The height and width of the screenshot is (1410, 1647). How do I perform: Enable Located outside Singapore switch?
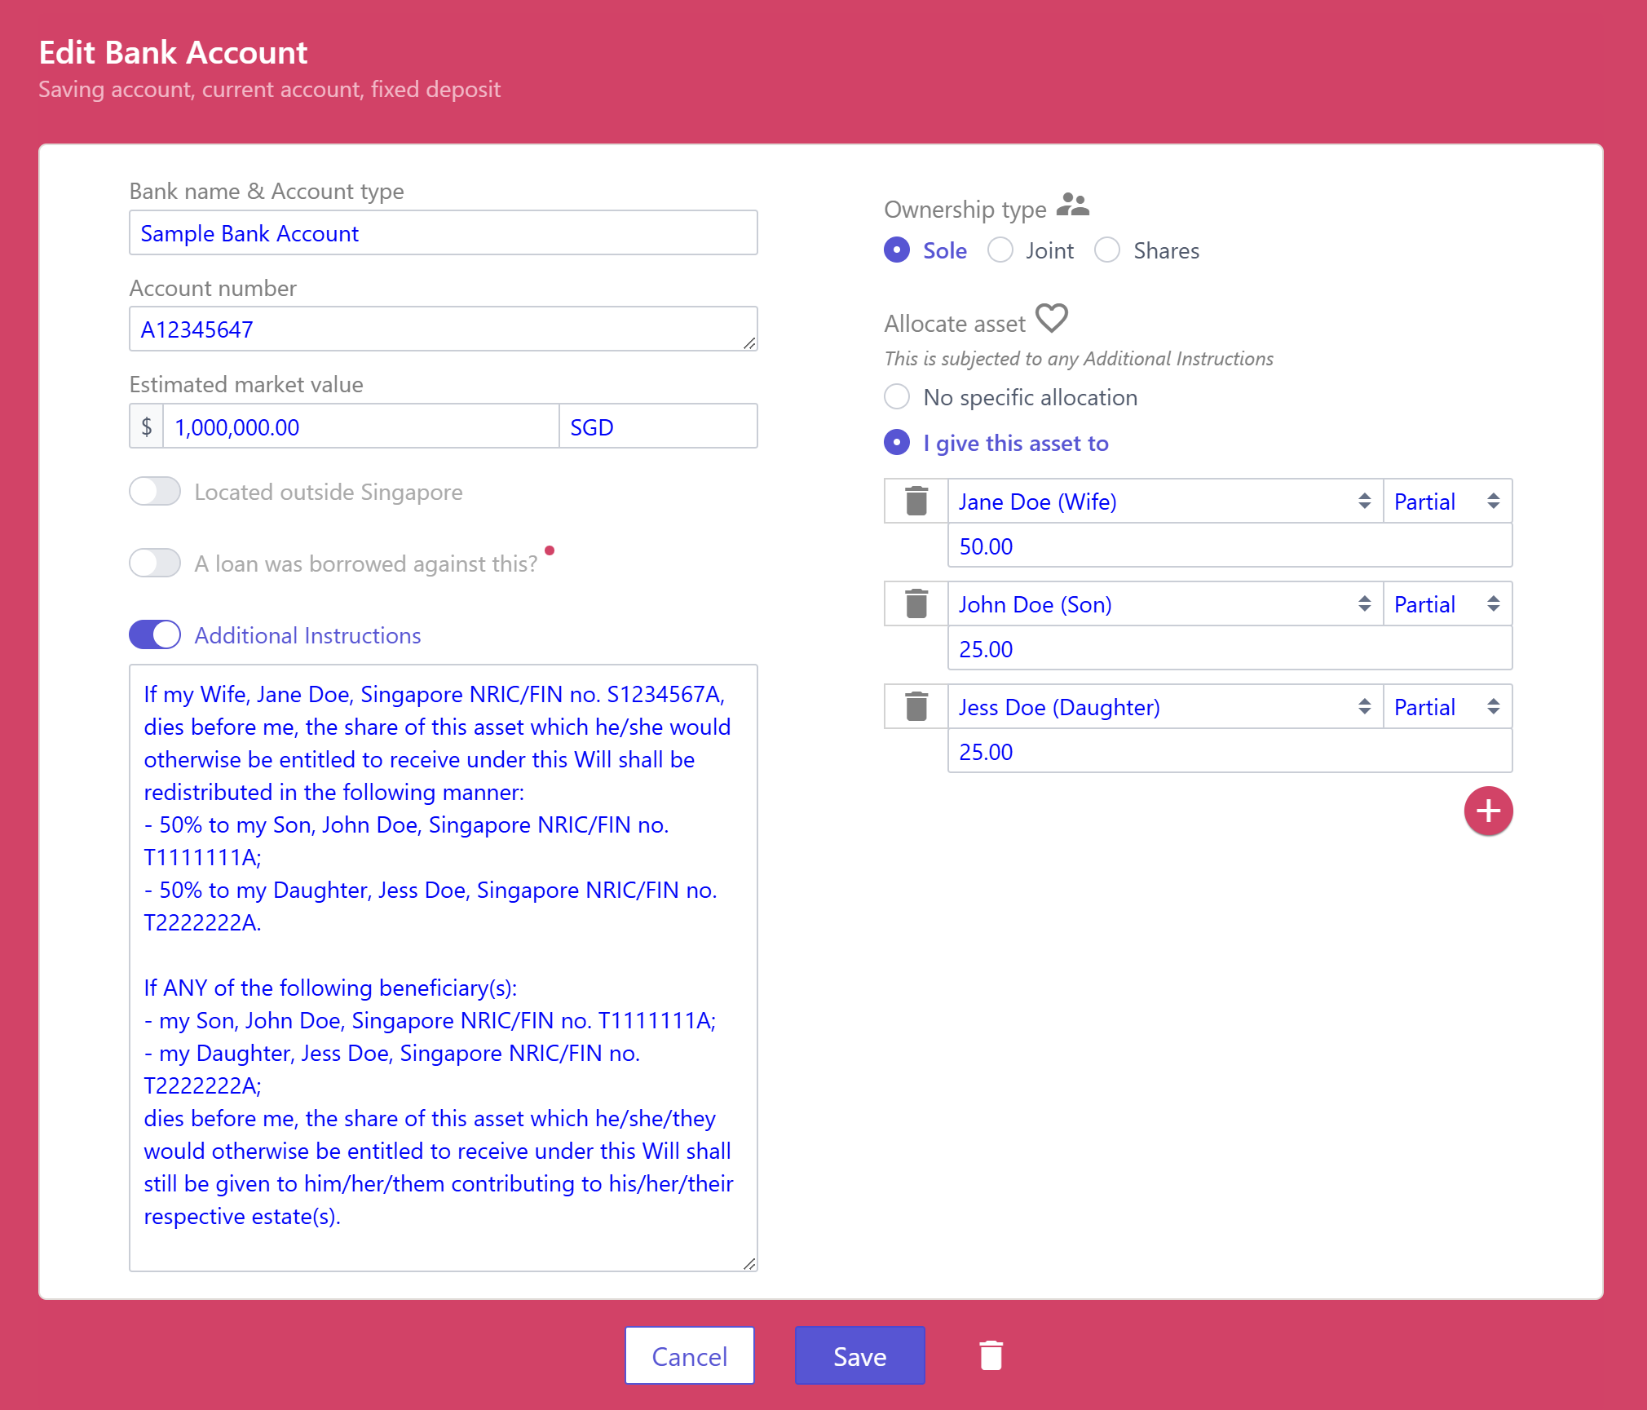coord(155,492)
